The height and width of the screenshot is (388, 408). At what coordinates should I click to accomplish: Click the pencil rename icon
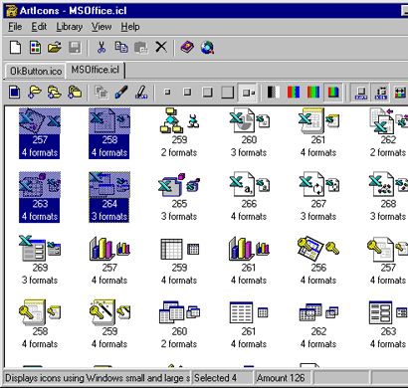point(141,93)
